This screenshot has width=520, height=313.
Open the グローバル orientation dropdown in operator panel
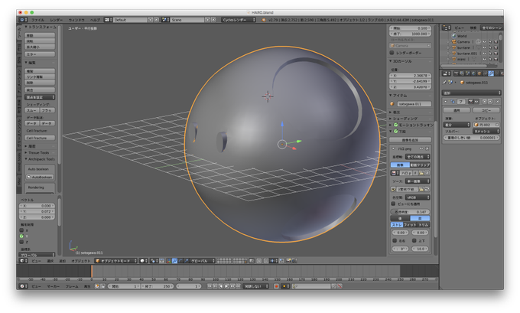(x=37, y=255)
